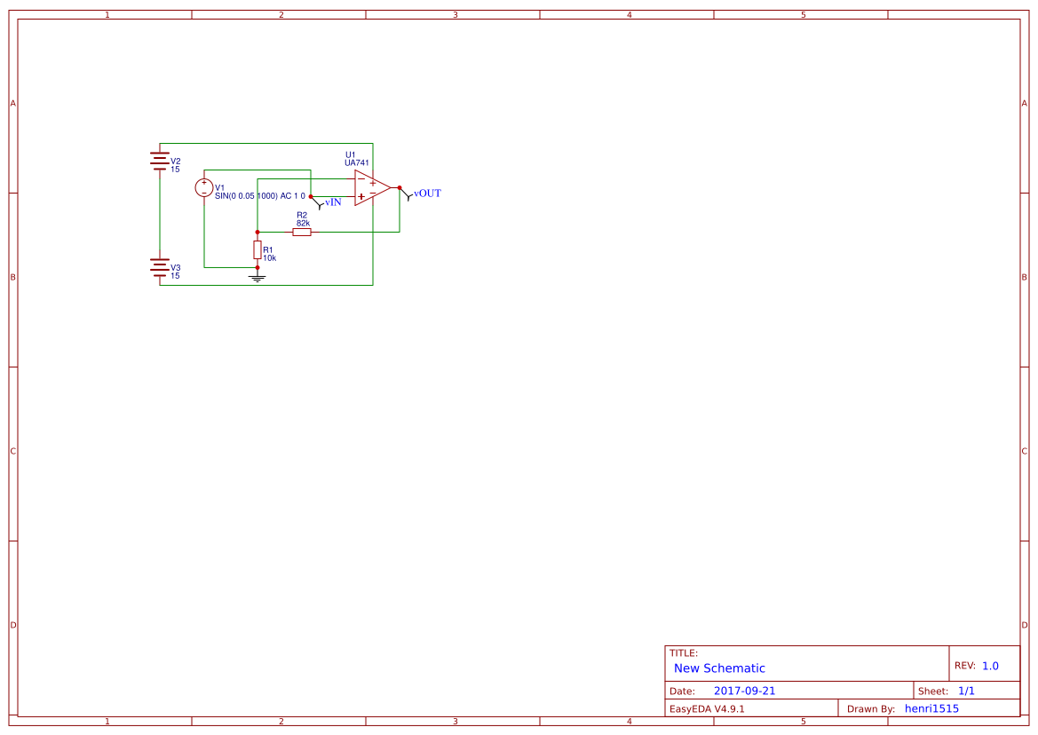Select the R2 82k feedback resistor symbol
Image resolution: width=1038 pixels, height=735 pixels.
(302, 232)
